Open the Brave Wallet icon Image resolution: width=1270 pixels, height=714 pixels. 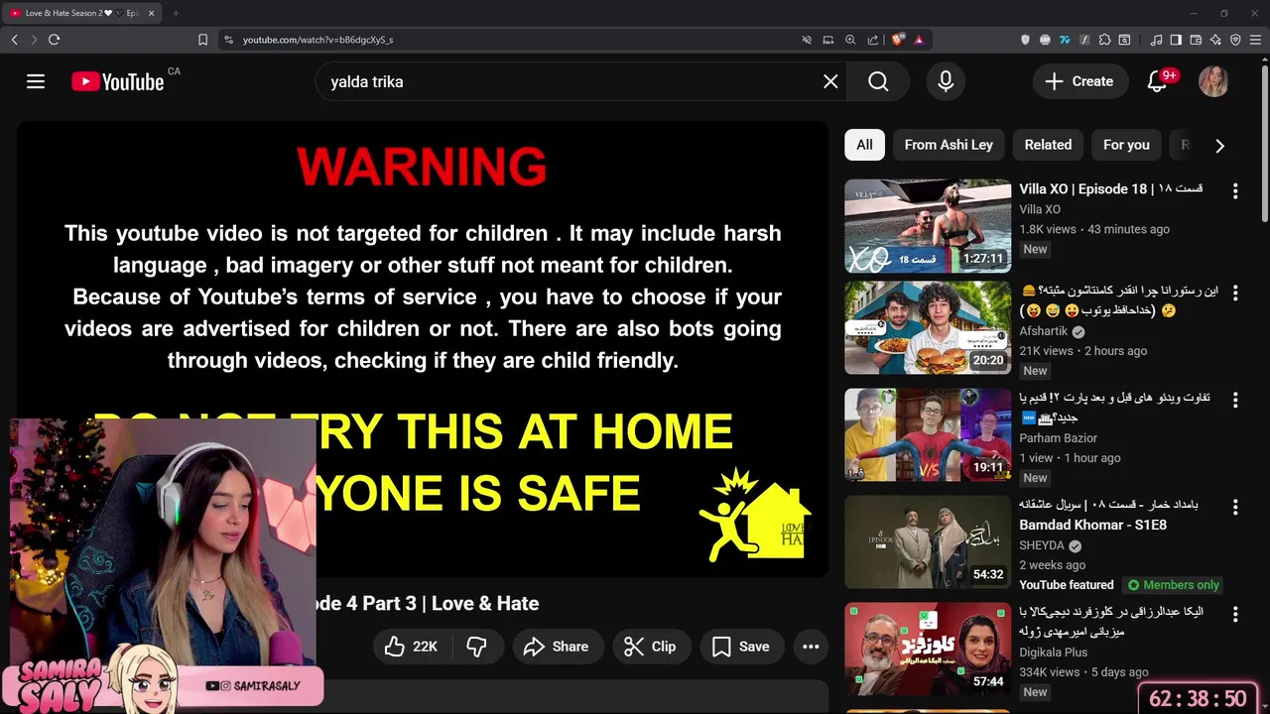click(1196, 40)
